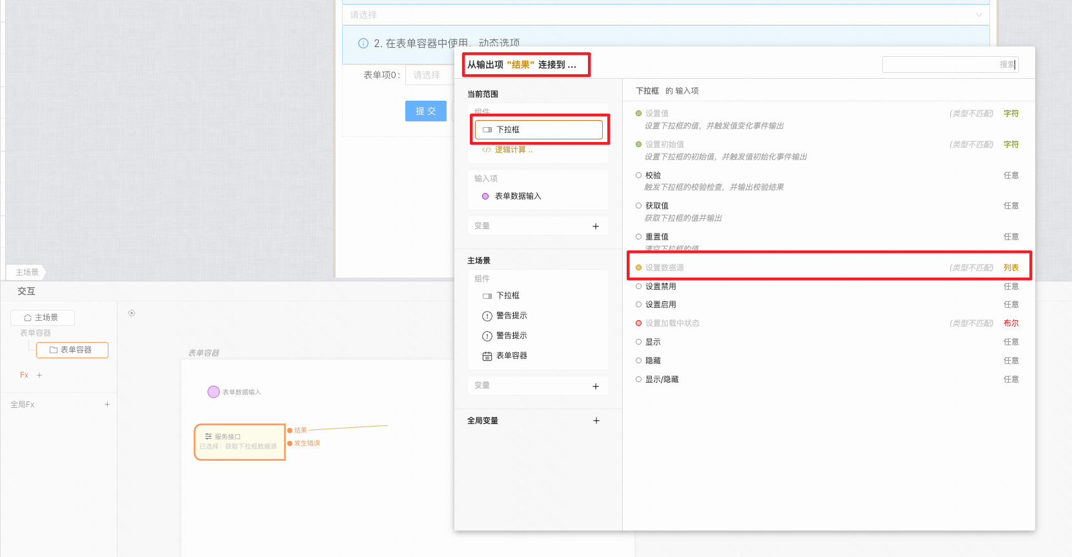Click the 下拉框 icon under 主场景 组件
1072x557 pixels.
[x=487, y=296]
